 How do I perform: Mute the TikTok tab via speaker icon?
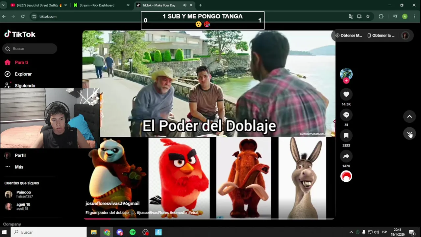(x=185, y=5)
